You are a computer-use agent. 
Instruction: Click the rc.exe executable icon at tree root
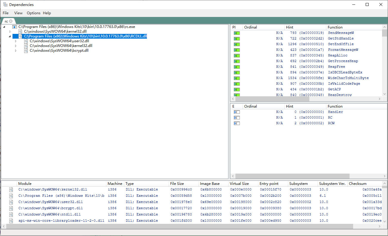pyautogui.click(x=15, y=26)
